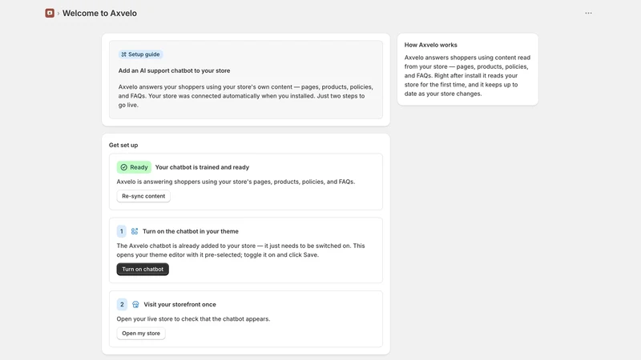641x360 pixels.
Task: Click the theme blocks icon beside step 1
Action: click(x=135, y=231)
